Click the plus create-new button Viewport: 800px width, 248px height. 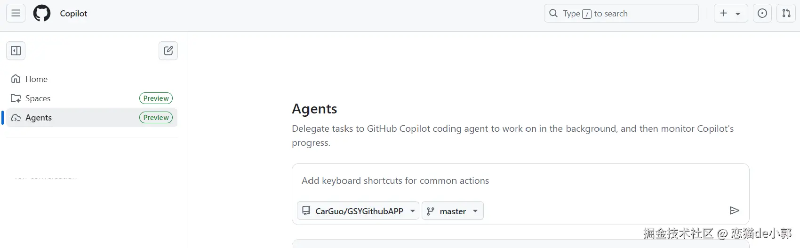coord(724,13)
